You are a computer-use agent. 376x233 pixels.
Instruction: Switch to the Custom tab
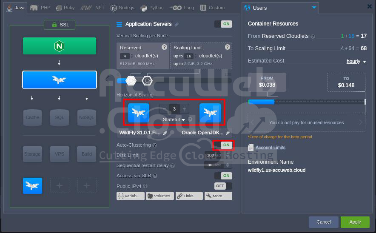pos(213,8)
